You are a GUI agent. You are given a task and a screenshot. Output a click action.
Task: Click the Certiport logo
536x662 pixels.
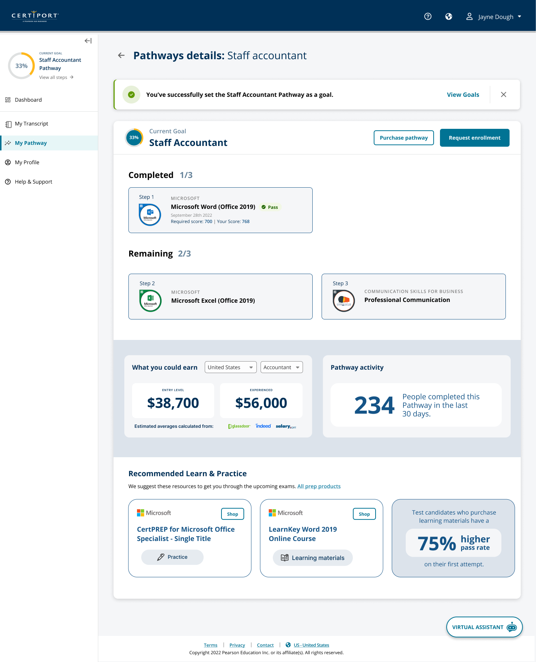pyautogui.click(x=35, y=16)
